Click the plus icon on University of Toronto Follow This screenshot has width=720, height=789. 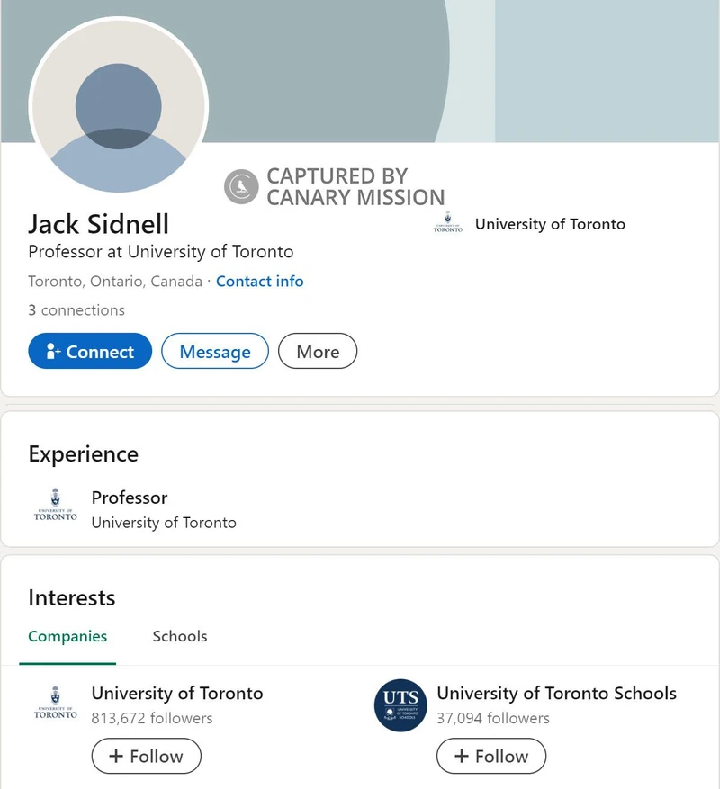tap(117, 756)
